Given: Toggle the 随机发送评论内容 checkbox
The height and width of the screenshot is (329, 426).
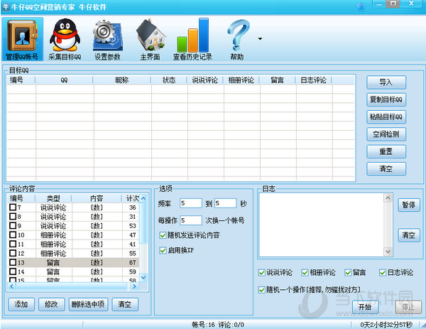Looking at the screenshot, I should [x=163, y=235].
